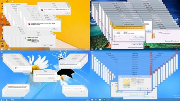This screenshot has width=180, height=101.
Task: Confirm Yes in gray Delete Folder dialog
Action: pos(168,41)
